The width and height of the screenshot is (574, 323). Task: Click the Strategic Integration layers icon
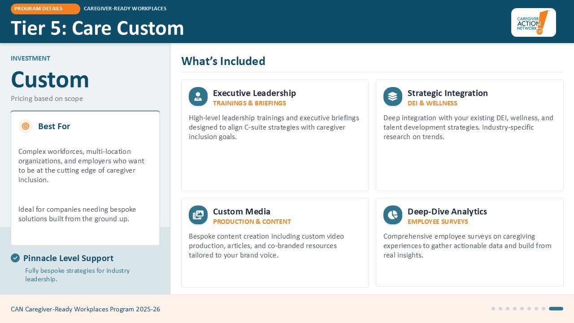click(x=393, y=96)
